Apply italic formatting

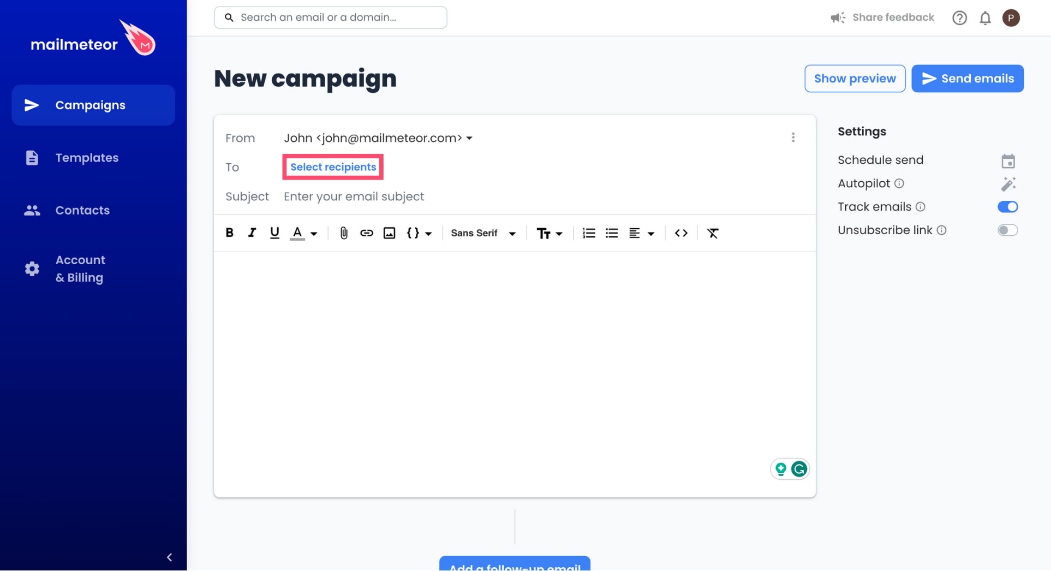pyautogui.click(x=252, y=233)
